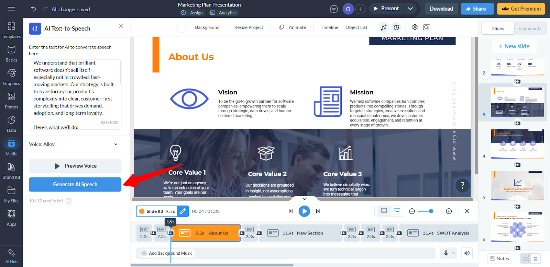The height and width of the screenshot is (267, 550).
Task: Open the comments speech bubble icon
Action: [x=334, y=9]
